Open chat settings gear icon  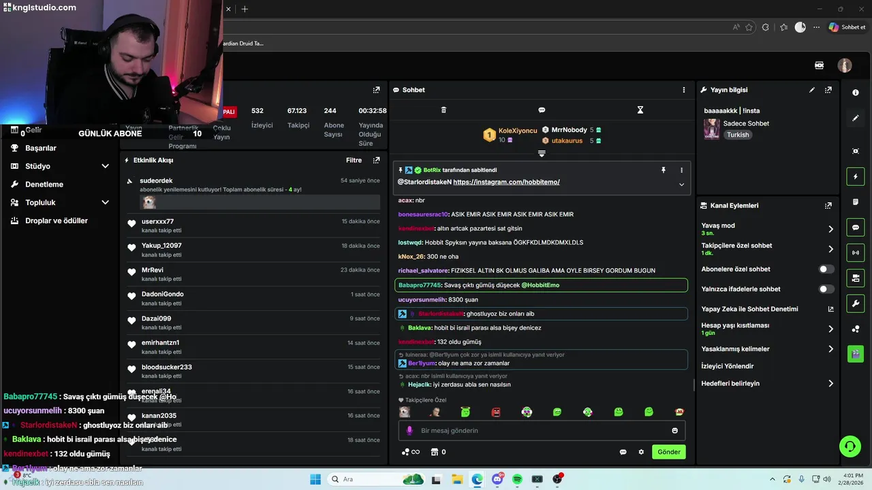(641, 452)
